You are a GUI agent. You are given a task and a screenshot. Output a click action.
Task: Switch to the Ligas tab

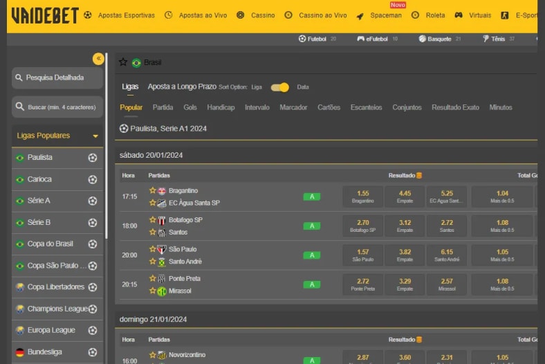(x=130, y=87)
